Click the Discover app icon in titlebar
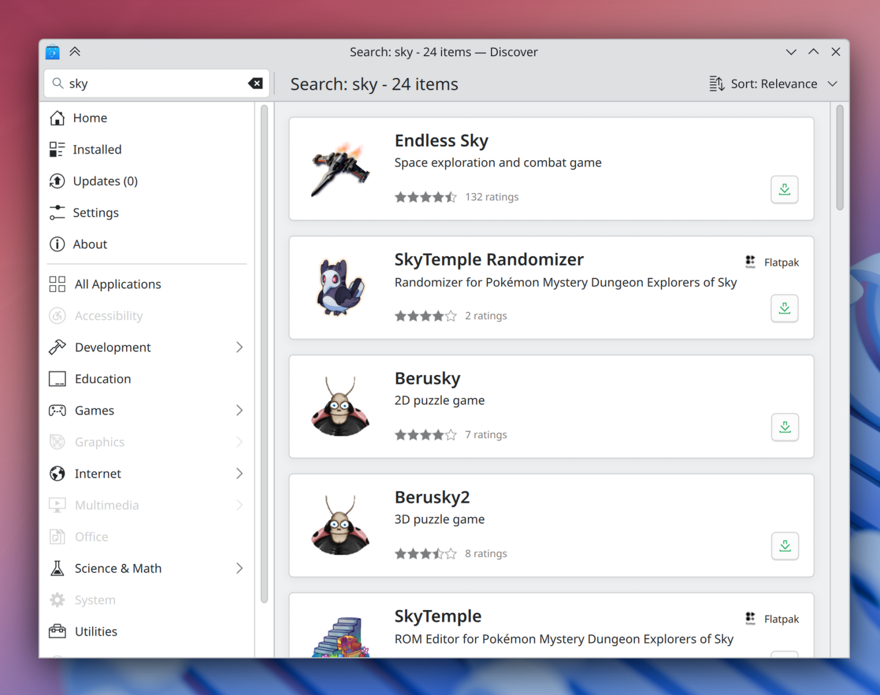The height and width of the screenshot is (695, 880). tap(53, 52)
